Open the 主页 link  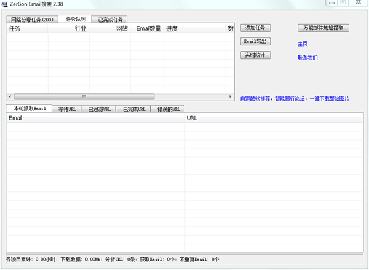click(x=303, y=44)
